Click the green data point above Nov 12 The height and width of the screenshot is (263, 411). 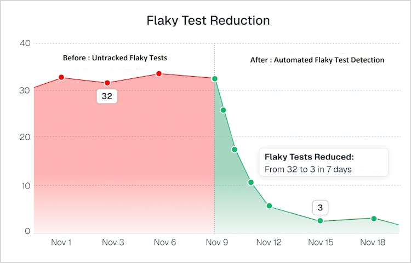tap(269, 206)
